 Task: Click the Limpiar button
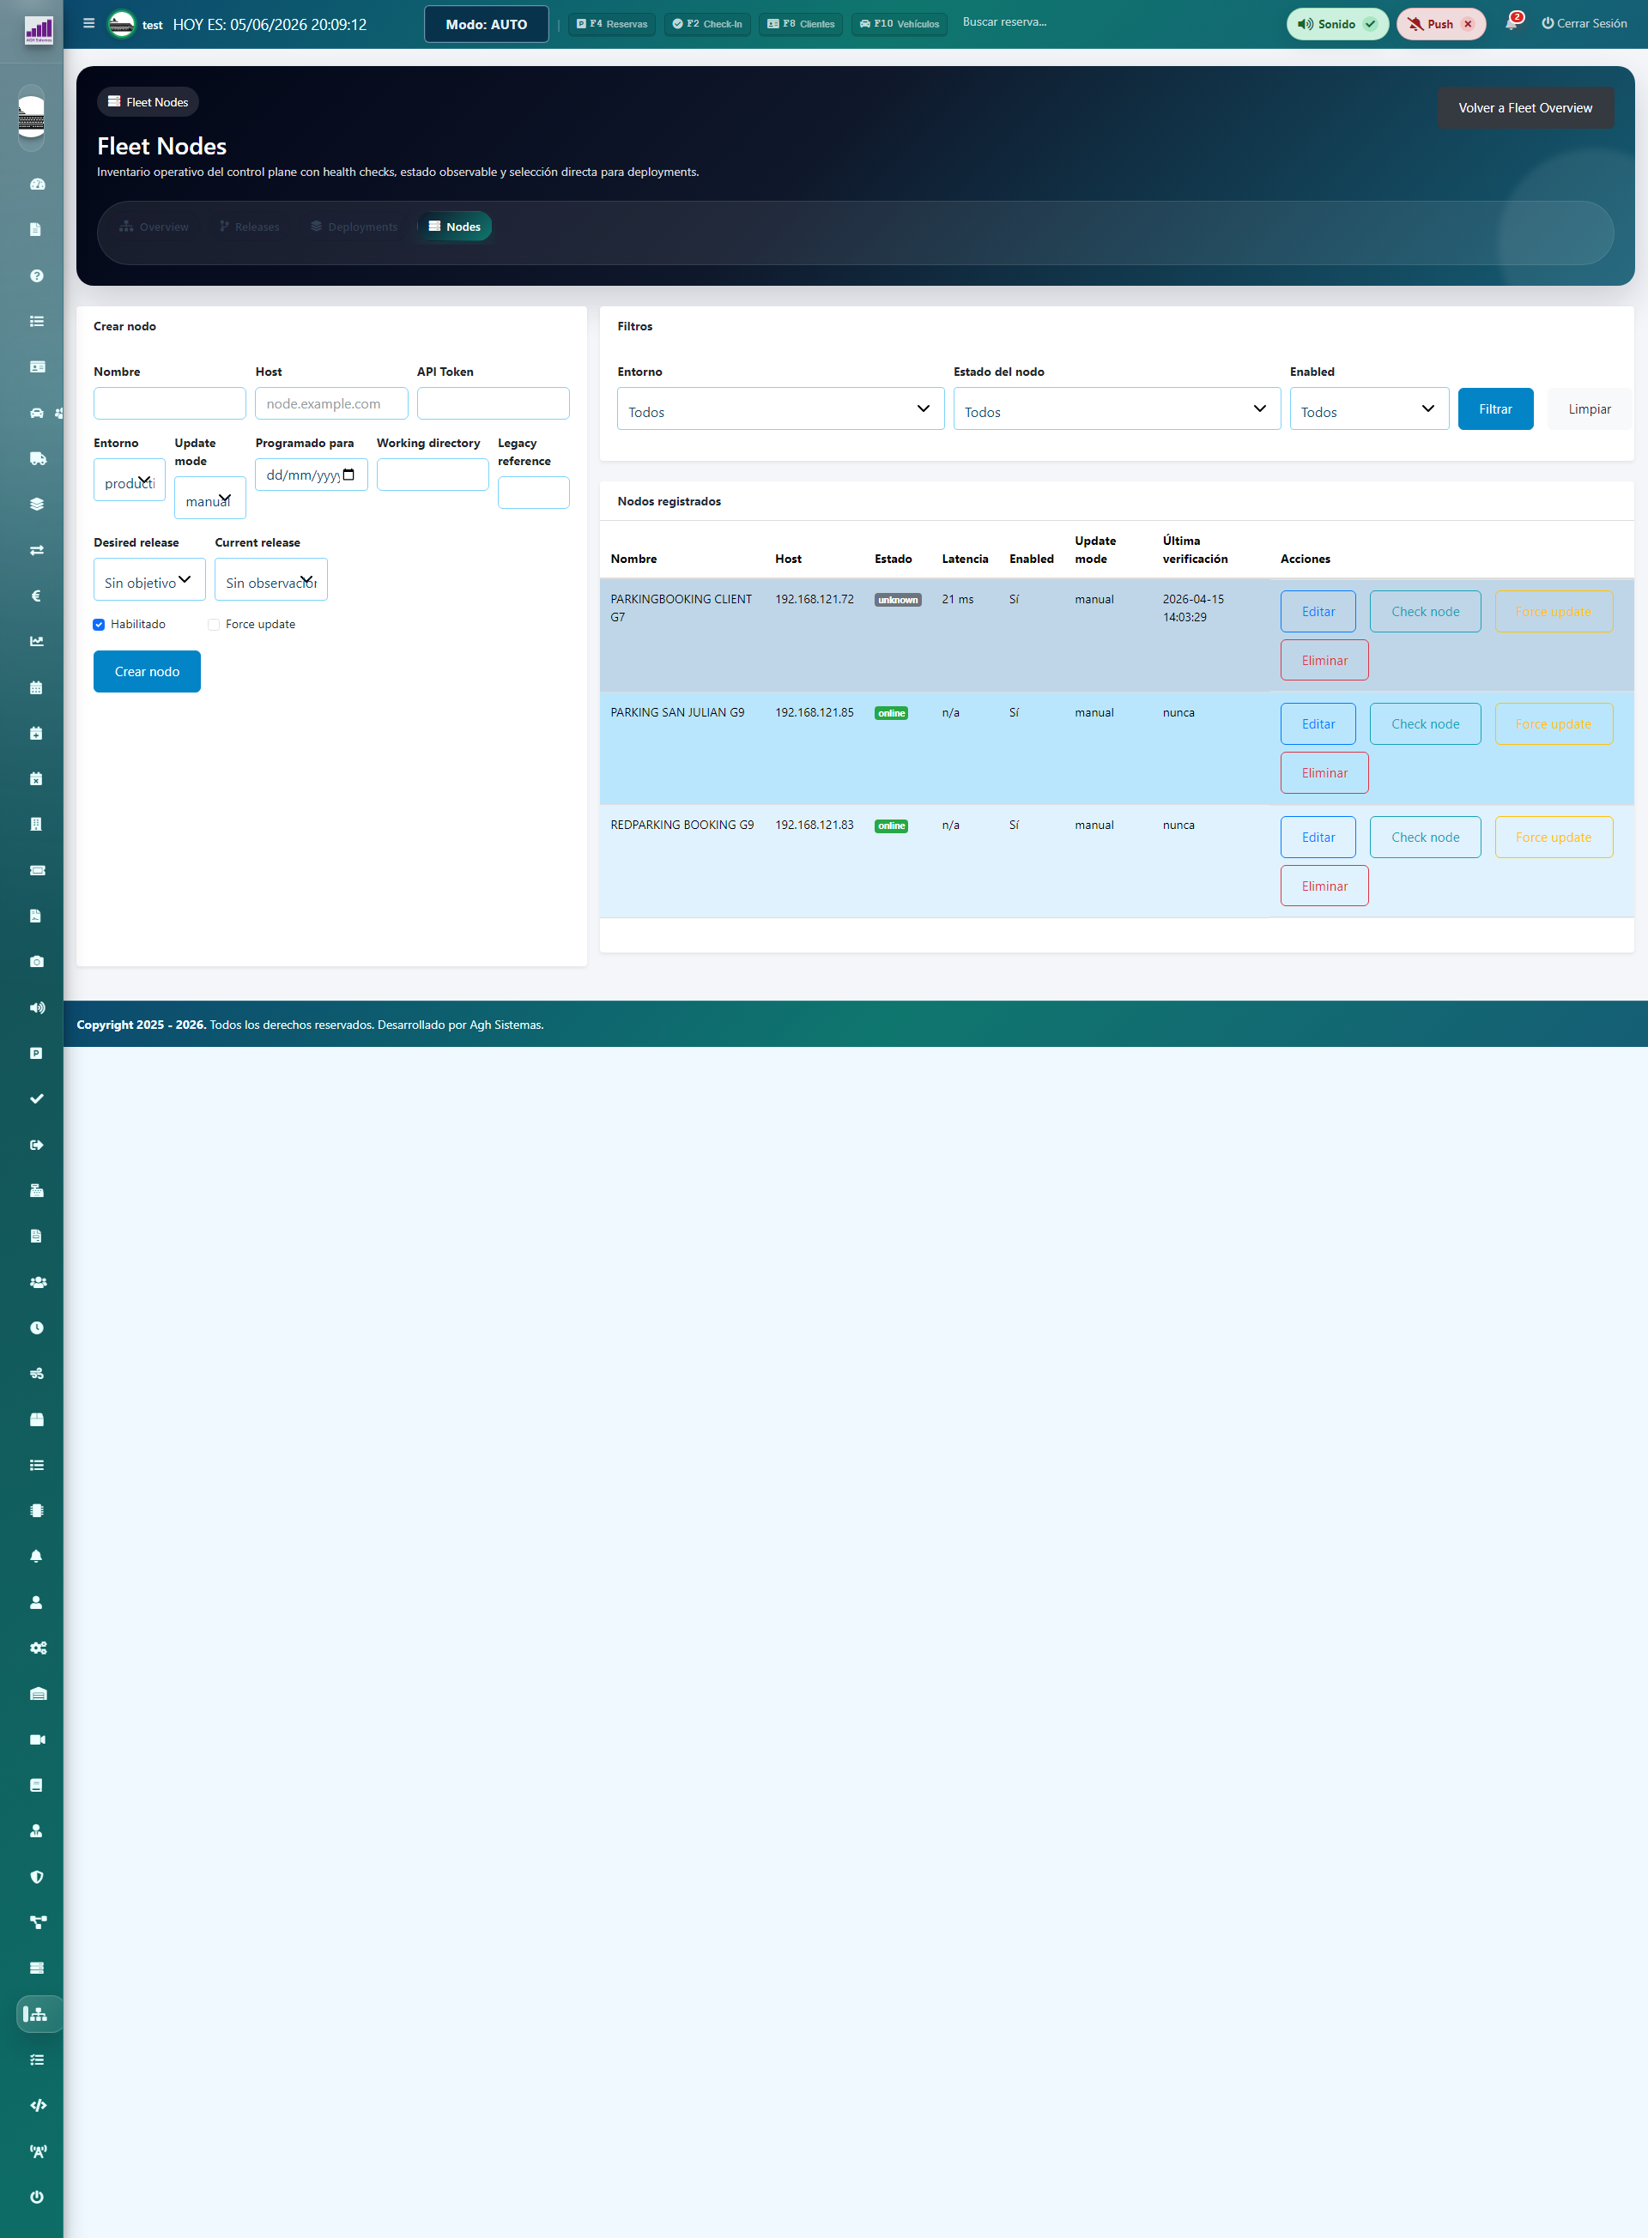pyautogui.click(x=1589, y=409)
